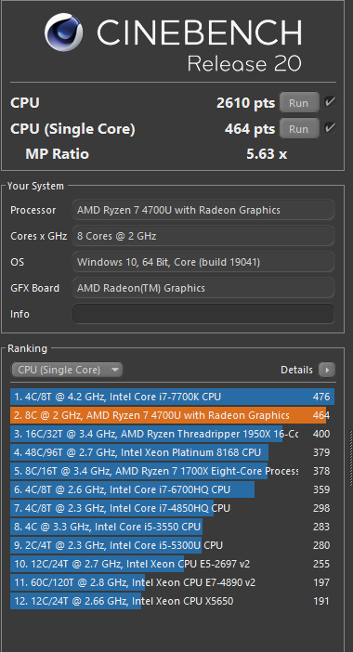
Task: Select the Threadripper 1950X ranking entry
Action: (172, 434)
